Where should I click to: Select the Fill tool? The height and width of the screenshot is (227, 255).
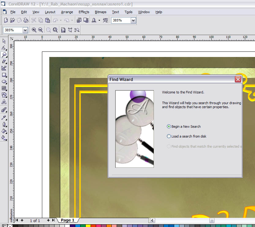[4, 131]
